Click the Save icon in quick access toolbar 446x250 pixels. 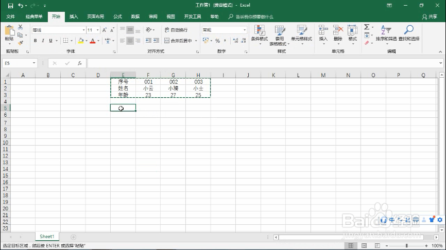(10, 5)
